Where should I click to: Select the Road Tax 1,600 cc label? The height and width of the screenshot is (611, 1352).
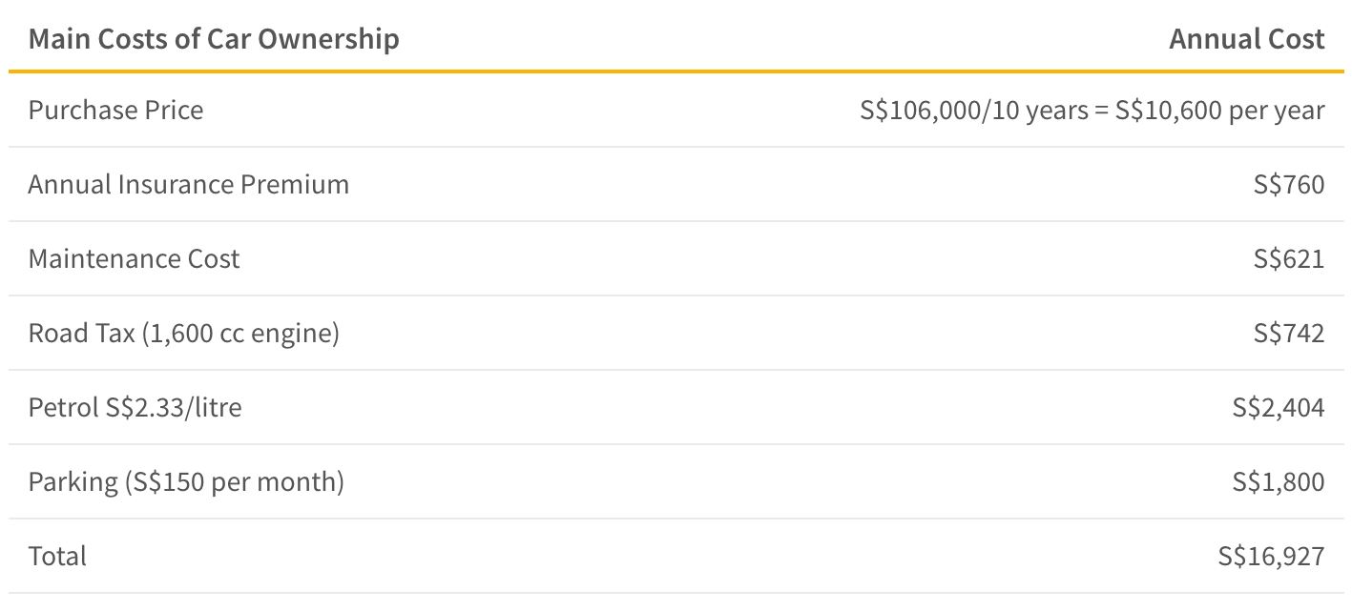pos(184,334)
